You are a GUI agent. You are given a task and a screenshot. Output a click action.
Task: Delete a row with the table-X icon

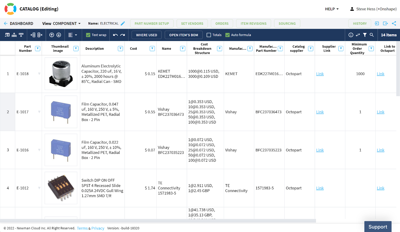pyautogui.click(x=40, y=35)
